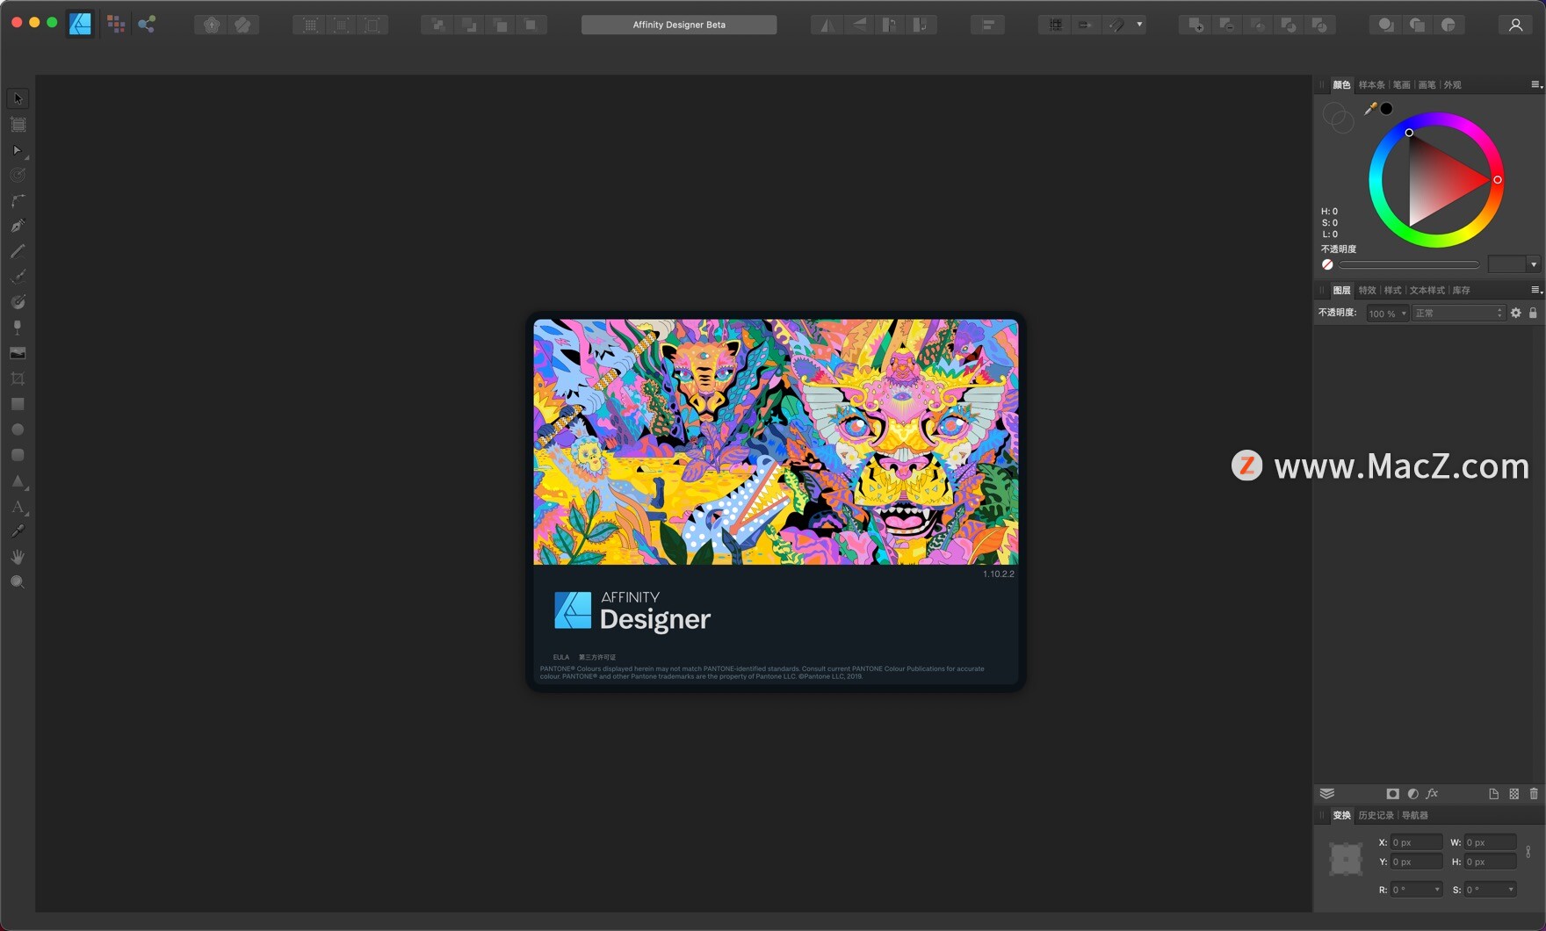Switch to Pixel persona
This screenshot has width=1546, height=931.
[x=116, y=25]
